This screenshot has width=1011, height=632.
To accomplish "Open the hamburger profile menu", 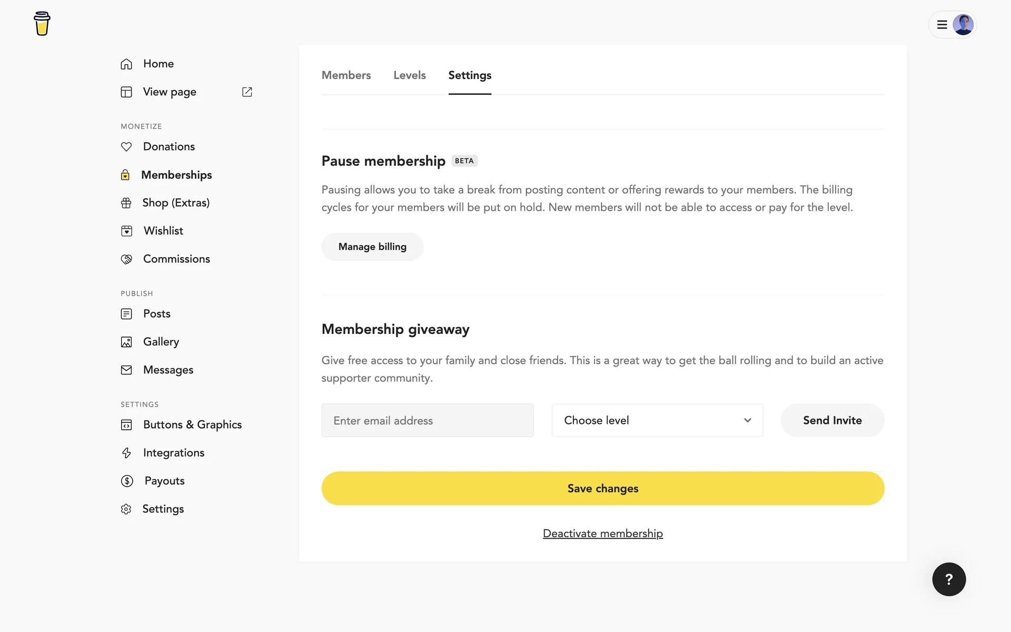I will pos(942,25).
